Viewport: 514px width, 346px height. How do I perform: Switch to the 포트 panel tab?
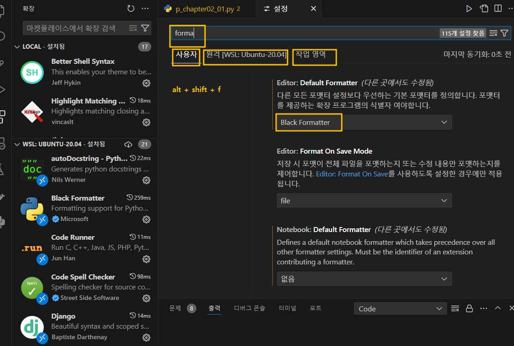coord(315,308)
